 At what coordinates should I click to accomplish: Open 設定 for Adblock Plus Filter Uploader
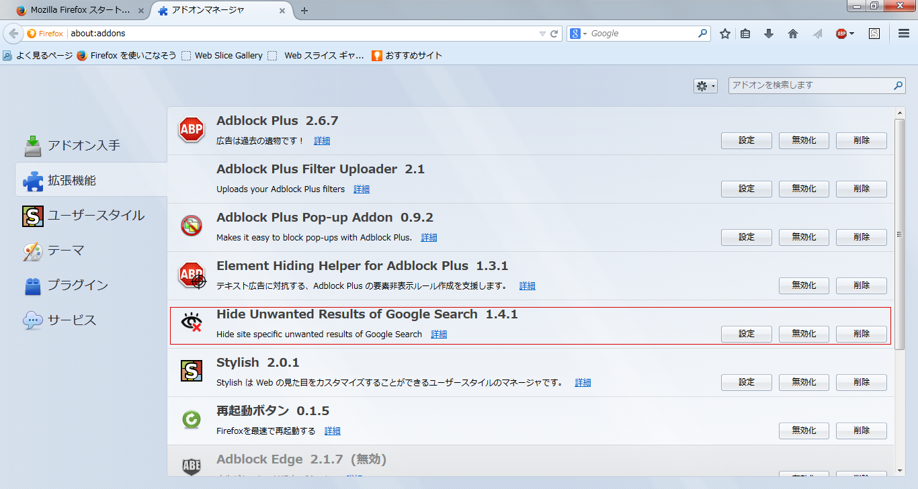pos(747,189)
